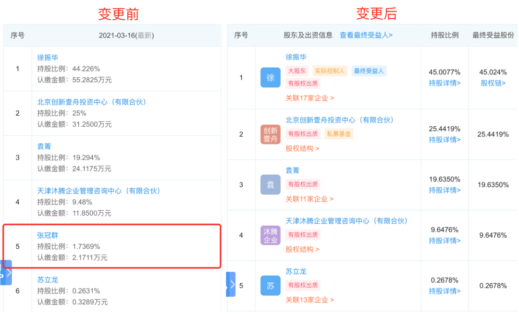Click the 私募基金 tag
Viewport: 519px width, 314px height.
[x=339, y=134]
